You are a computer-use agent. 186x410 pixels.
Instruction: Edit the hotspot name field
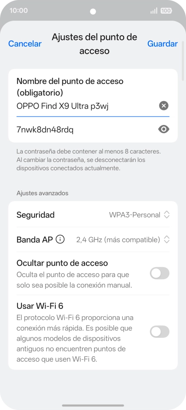86,106
